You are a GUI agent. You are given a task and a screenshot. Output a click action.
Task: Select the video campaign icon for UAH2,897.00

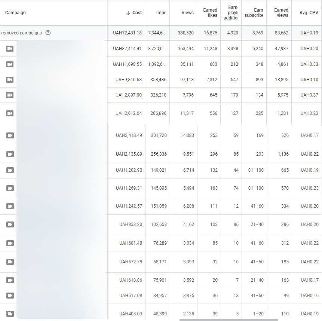click(10, 95)
